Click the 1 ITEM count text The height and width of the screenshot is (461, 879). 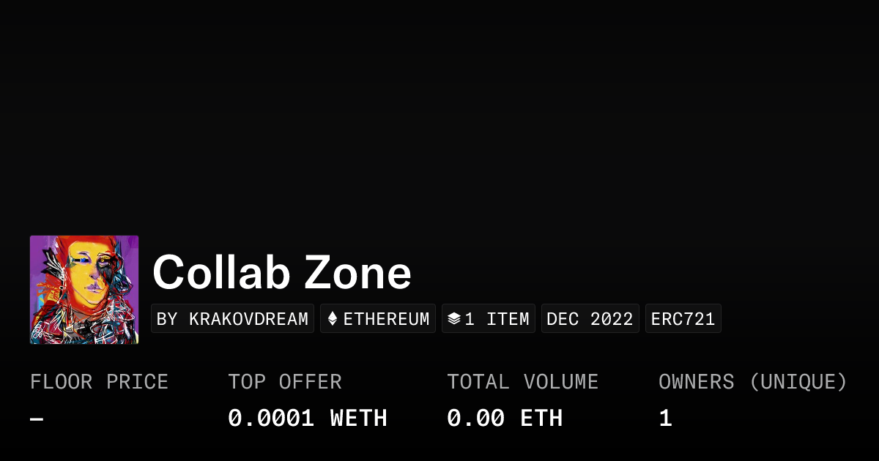[497, 319]
